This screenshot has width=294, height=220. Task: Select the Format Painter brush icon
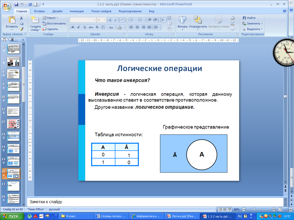[x=21, y=29]
